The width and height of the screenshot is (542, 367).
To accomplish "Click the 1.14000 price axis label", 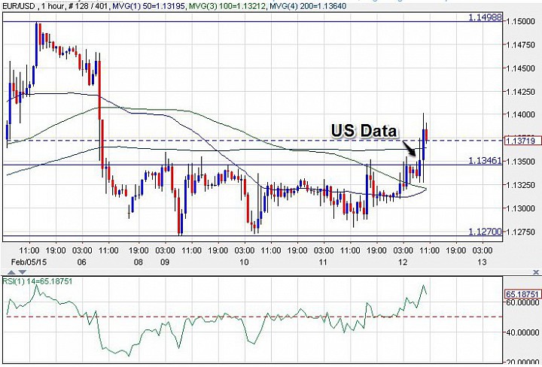I will click(520, 114).
